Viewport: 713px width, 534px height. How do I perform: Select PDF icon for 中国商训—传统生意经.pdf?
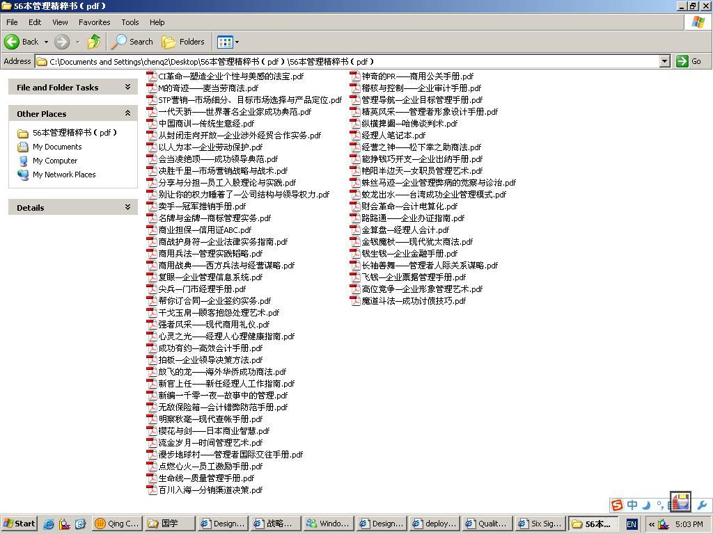(x=151, y=124)
